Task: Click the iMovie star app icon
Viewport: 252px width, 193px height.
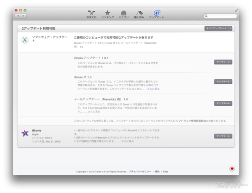Action: 25,133
